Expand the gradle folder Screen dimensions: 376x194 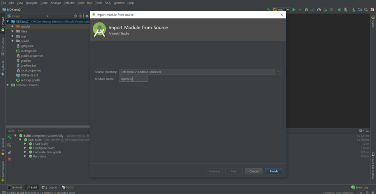[12, 41]
